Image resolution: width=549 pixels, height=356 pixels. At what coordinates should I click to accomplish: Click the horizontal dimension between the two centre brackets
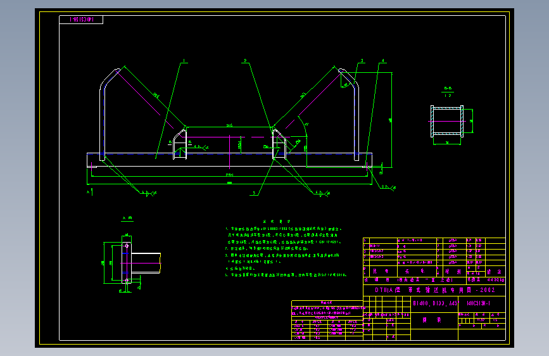pos(229,125)
